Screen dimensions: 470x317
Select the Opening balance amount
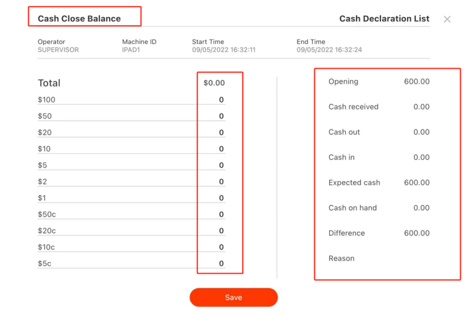(x=416, y=82)
